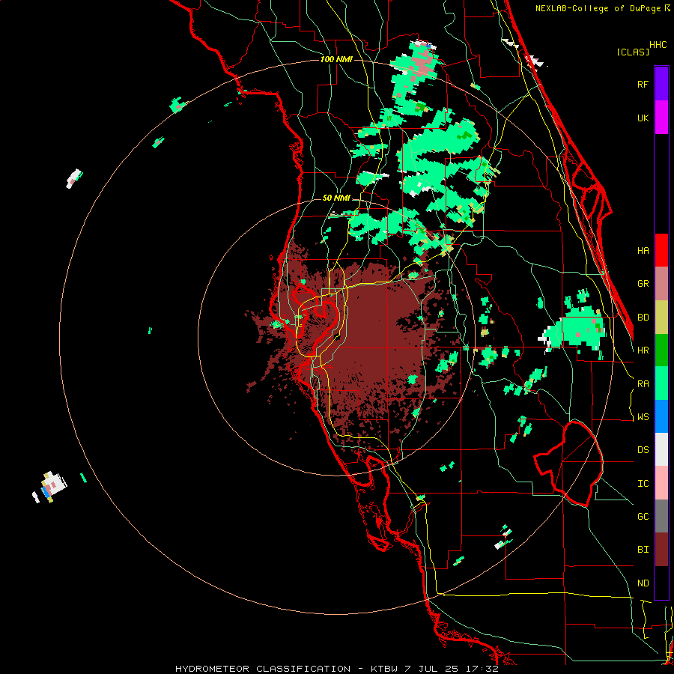Viewport: 674px width, 674px height.
Task: Select the light pink IC legend swatch
Action: (x=661, y=483)
